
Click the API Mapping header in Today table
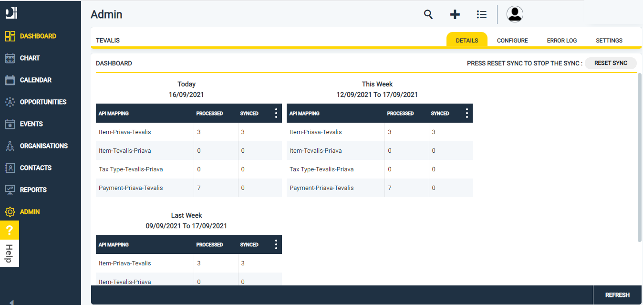(x=114, y=114)
